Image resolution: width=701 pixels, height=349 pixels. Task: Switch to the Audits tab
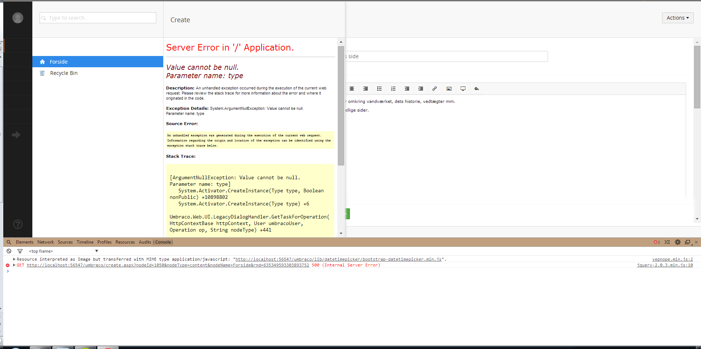pyautogui.click(x=145, y=242)
